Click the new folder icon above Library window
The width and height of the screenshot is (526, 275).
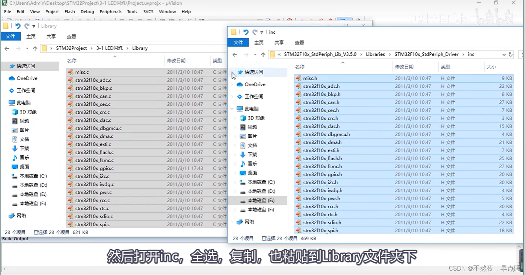point(5,26)
